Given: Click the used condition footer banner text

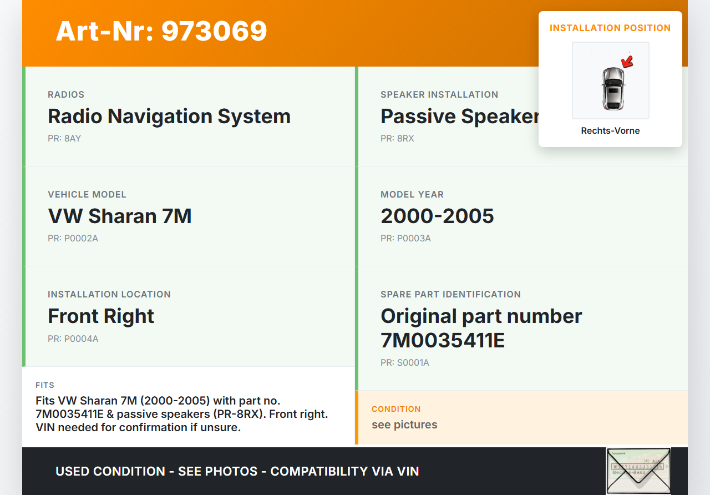Looking at the screenshot, I should (237, 472).
